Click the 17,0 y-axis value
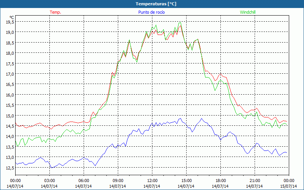Screen dimensions: 304x190 pyautogui.click(x=10, y=74)
